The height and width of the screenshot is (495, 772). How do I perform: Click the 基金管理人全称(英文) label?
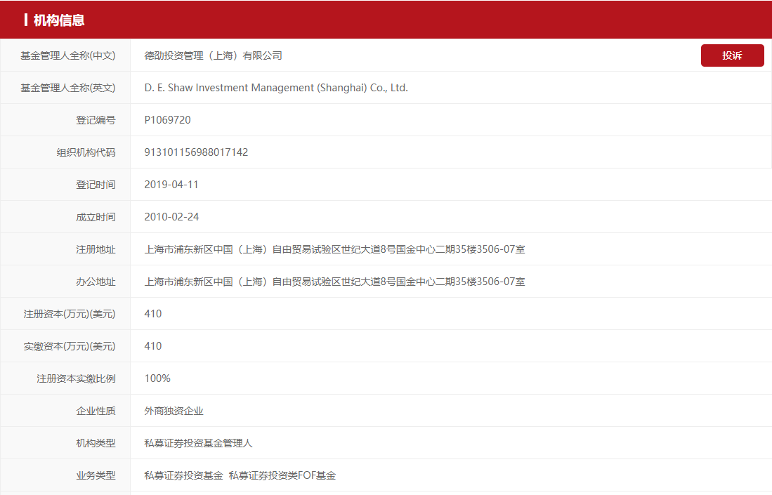[x=68, y=88]
